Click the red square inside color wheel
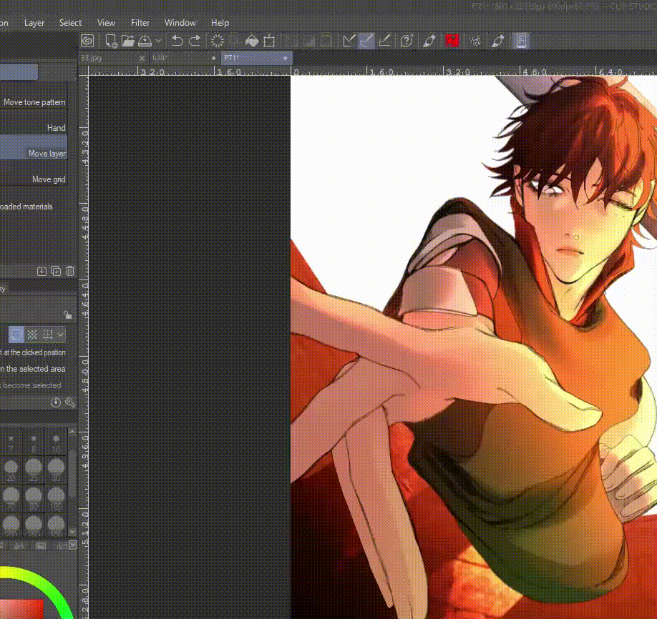The height and width of the screenshot is (619, 657). point(21,609)
